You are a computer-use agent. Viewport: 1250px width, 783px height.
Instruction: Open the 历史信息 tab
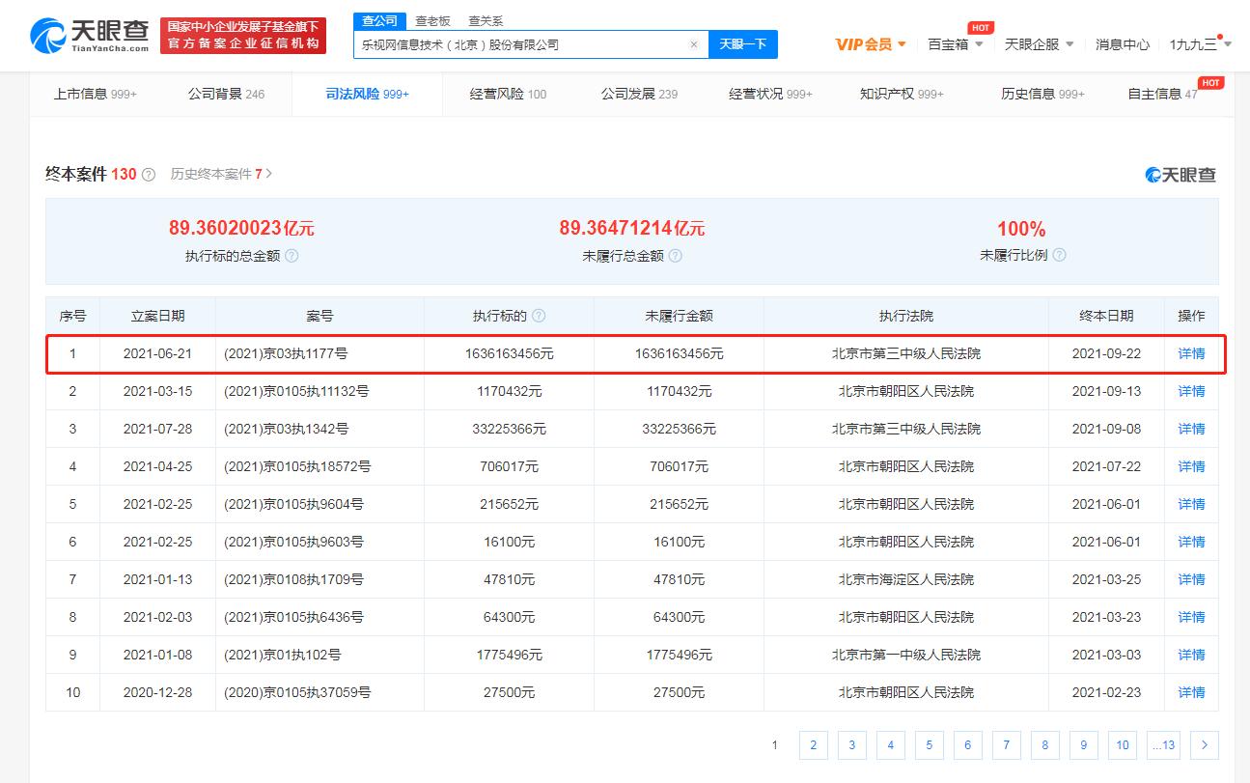point(1042,94)
